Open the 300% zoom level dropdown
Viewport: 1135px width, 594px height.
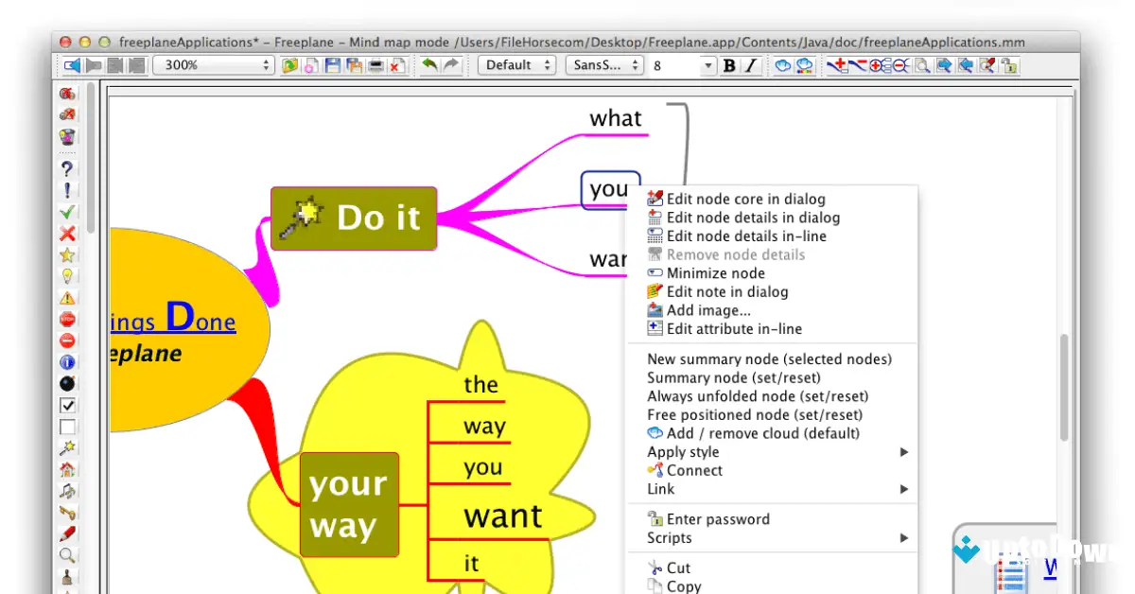tap(215, 65)
